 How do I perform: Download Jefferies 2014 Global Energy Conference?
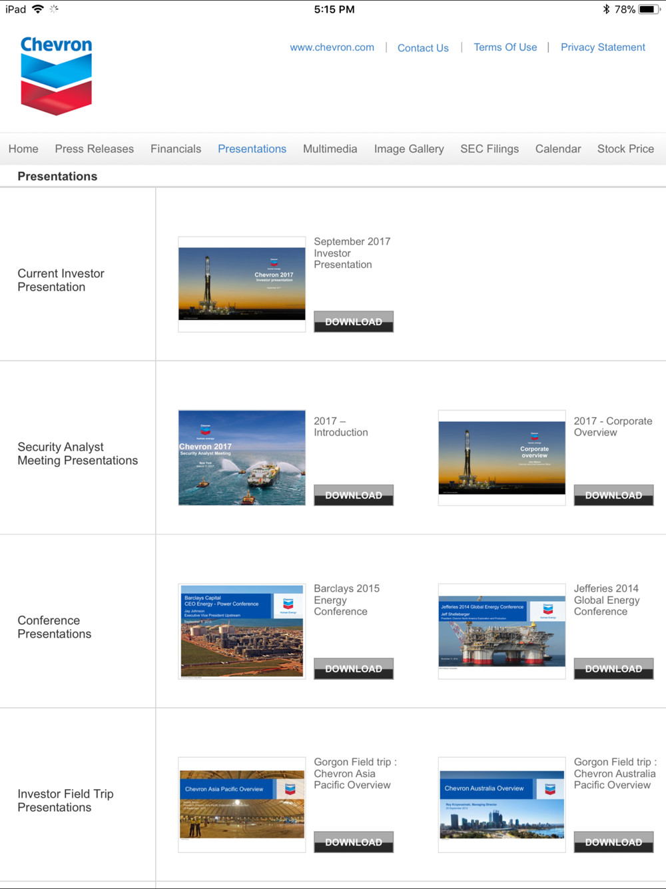pyautogui.click(x=613, y=668)
